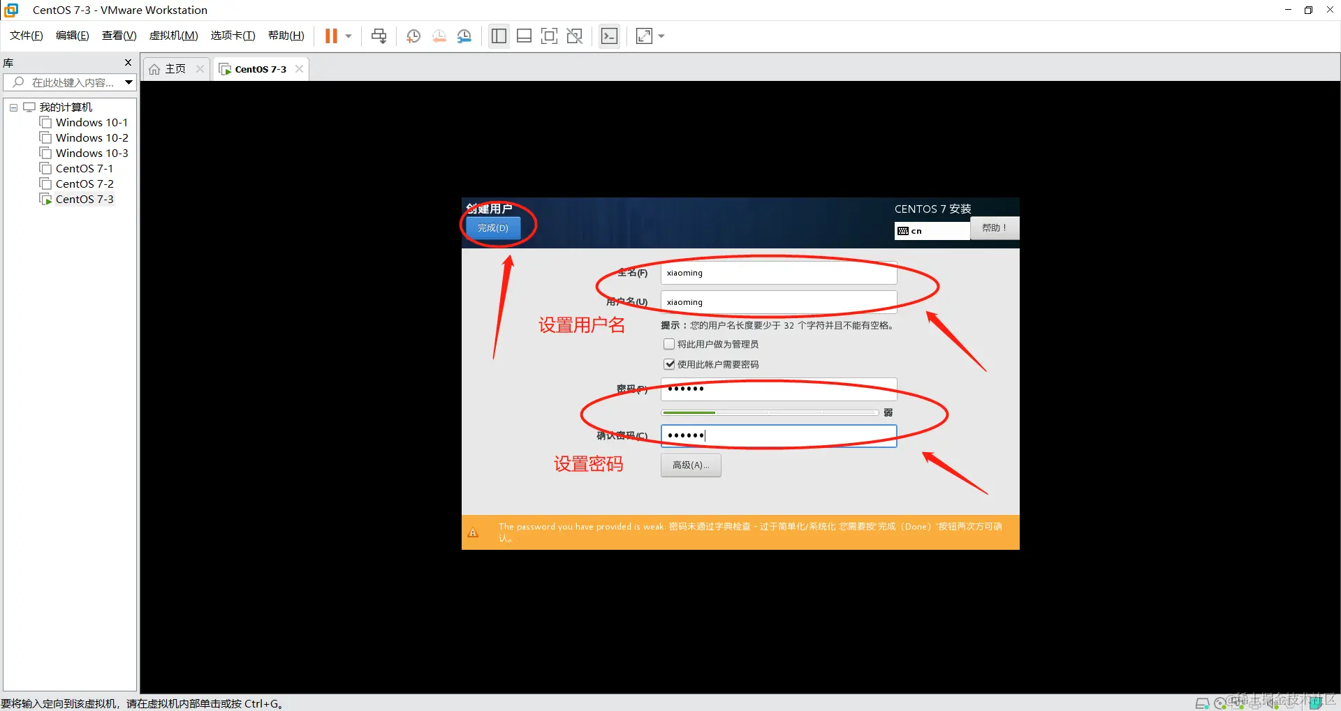The width and height of the screenshot is (1341, 711).
Task: Open the 虚拟机(M) menu
Action: pos(174,36)
